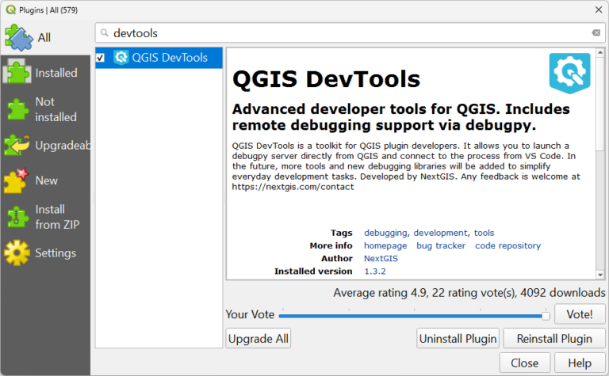Click the Close button

pyautogui.click(x=525, y=363)
